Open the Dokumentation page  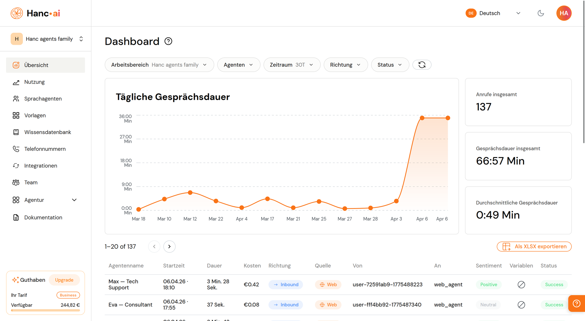tap(43, 217)
